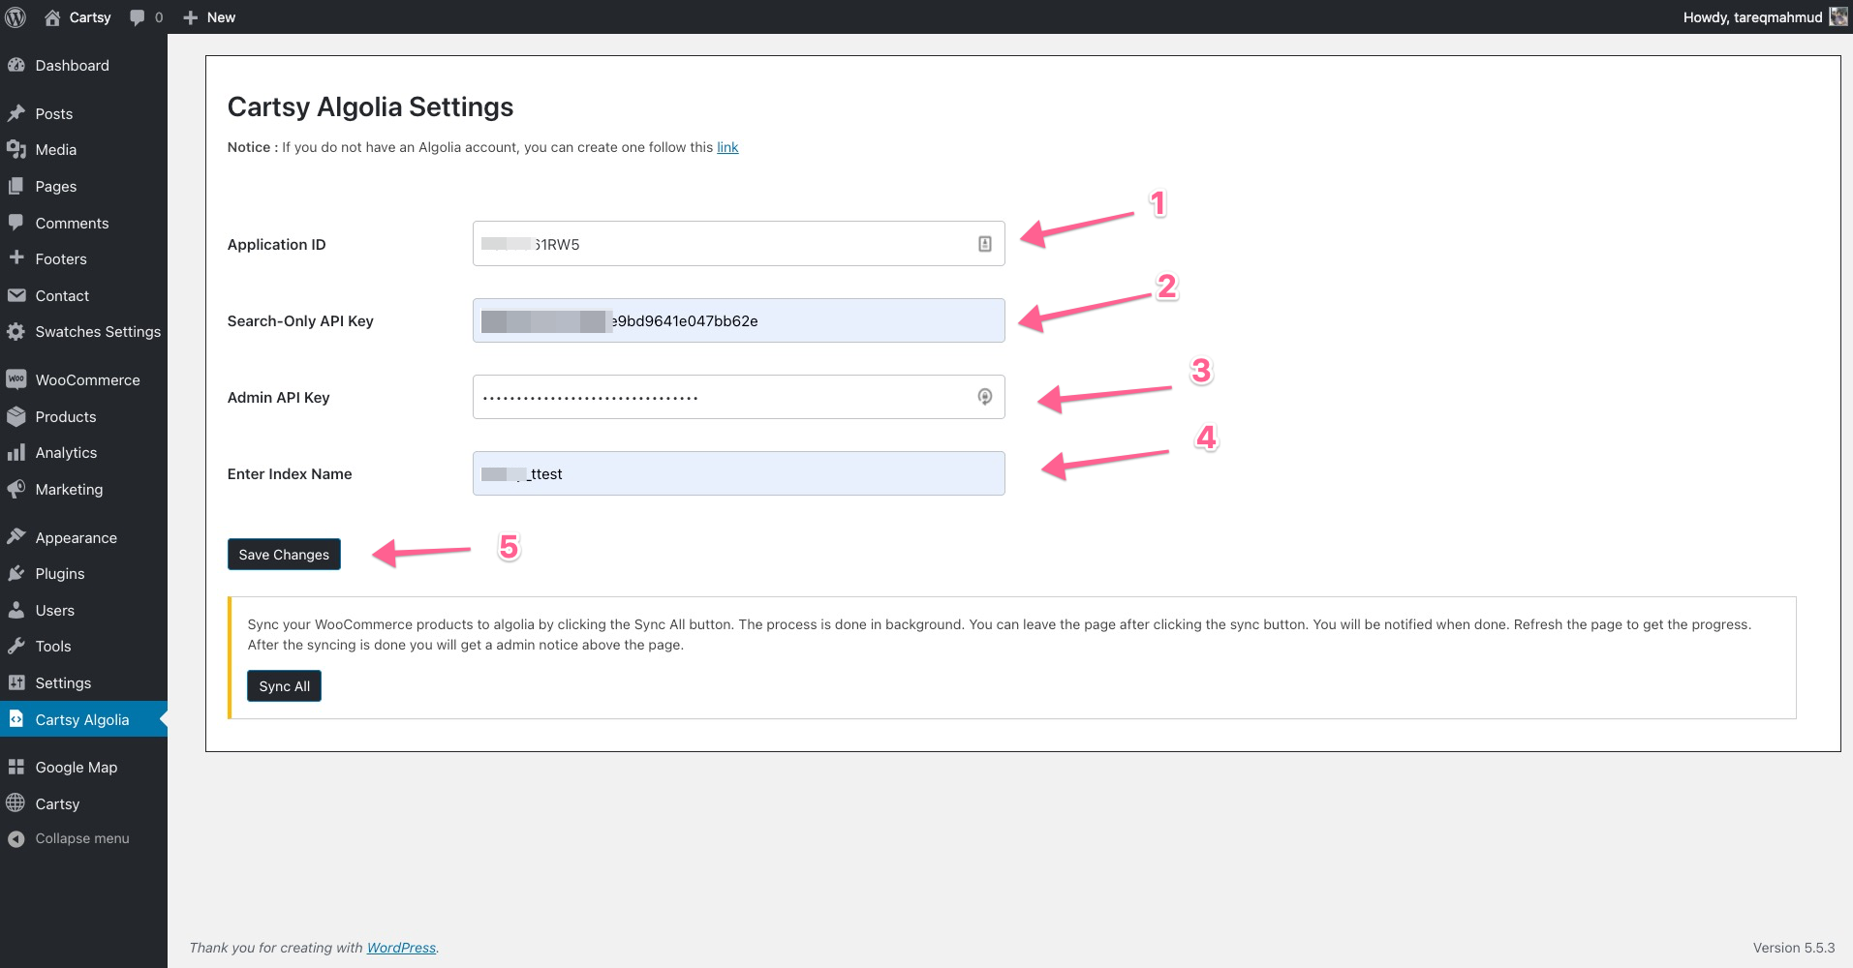Click the Google Map grid icon
1853x968 pixels.
(16, 767)
